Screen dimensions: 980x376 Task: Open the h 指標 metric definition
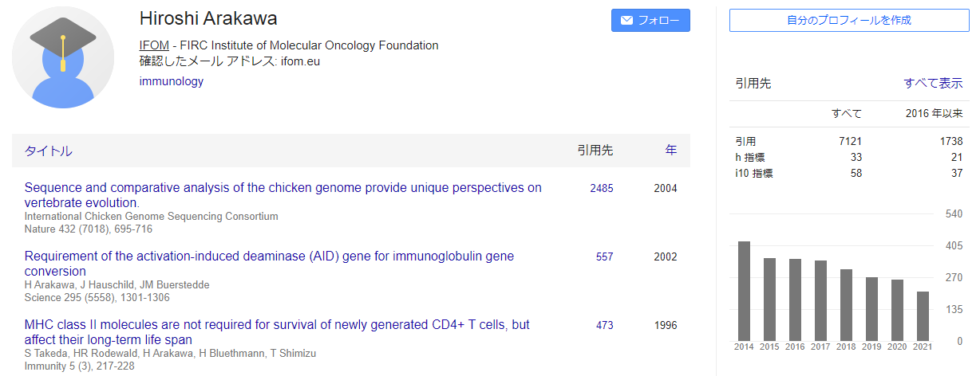point(749,157)
